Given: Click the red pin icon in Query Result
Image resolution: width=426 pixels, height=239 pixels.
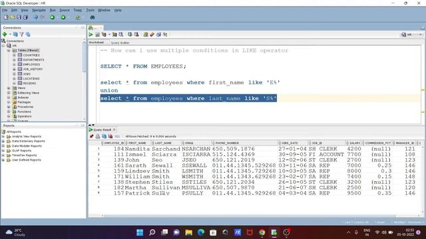Looking at the screenshot, I should 92,136.
